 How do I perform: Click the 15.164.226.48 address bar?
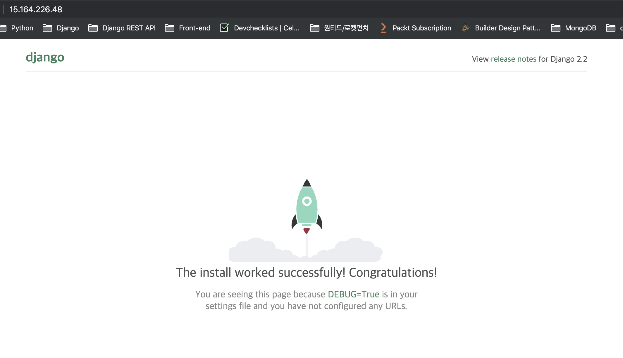(x=36, y=9)
